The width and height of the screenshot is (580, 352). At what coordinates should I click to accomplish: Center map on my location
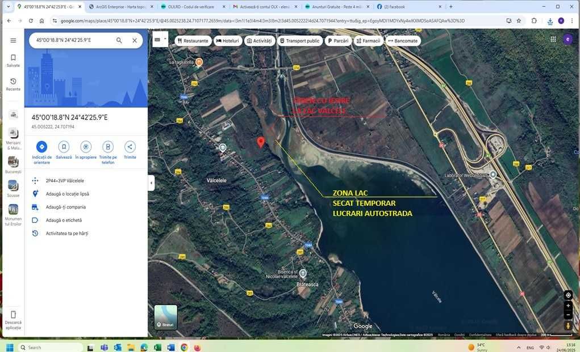tap(568, 295)
